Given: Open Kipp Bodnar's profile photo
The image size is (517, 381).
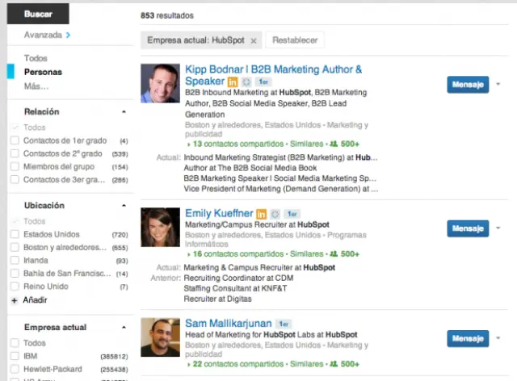Looking at the screenshot, I should click(160, 83).
